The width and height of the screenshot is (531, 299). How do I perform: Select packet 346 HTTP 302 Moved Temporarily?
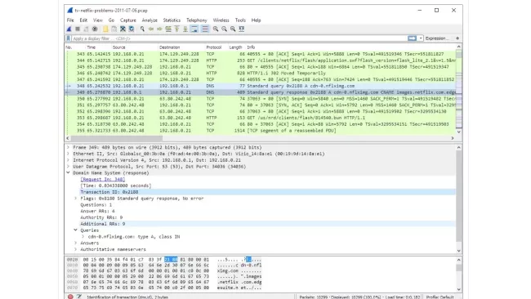[x=260, y=74]
